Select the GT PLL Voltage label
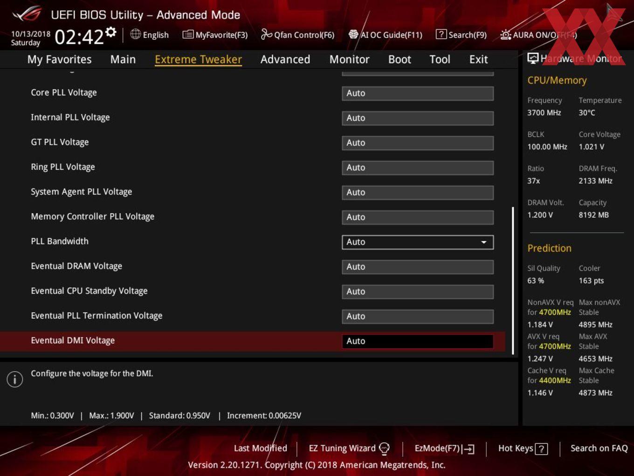This screenshot has width=634, height=476. [x=60, y=142]
